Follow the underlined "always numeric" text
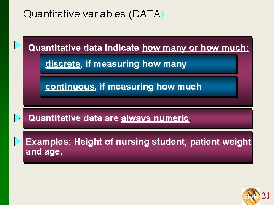The width and height of the screenshot is (274, 205). pyautogui.click(x=155, y=118)
